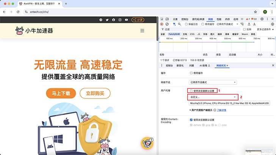276x155 pixels.
Task: Click the red record network log button
Action: tap(162, 24)
